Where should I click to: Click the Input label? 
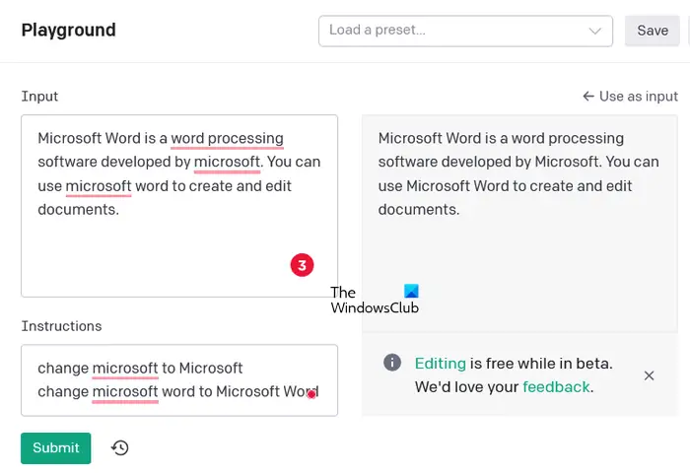(x=39, y=97)
